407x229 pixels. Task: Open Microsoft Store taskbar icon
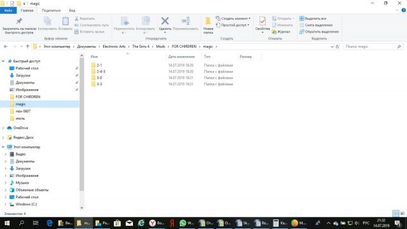click(x=117, y=223)
